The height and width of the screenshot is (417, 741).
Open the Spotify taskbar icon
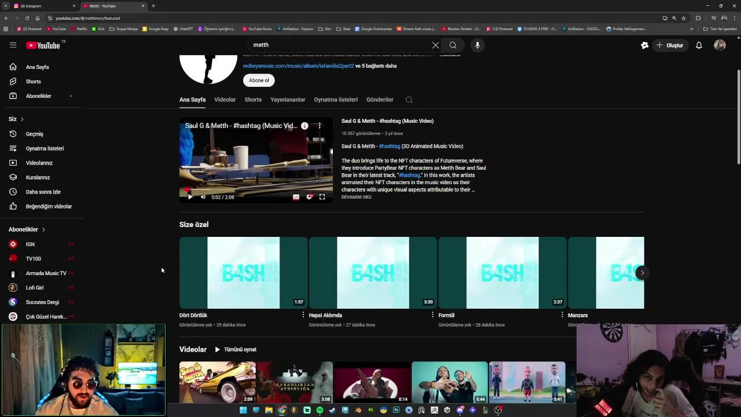coord(320,410)
